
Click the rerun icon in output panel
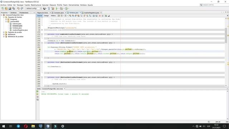38,91
